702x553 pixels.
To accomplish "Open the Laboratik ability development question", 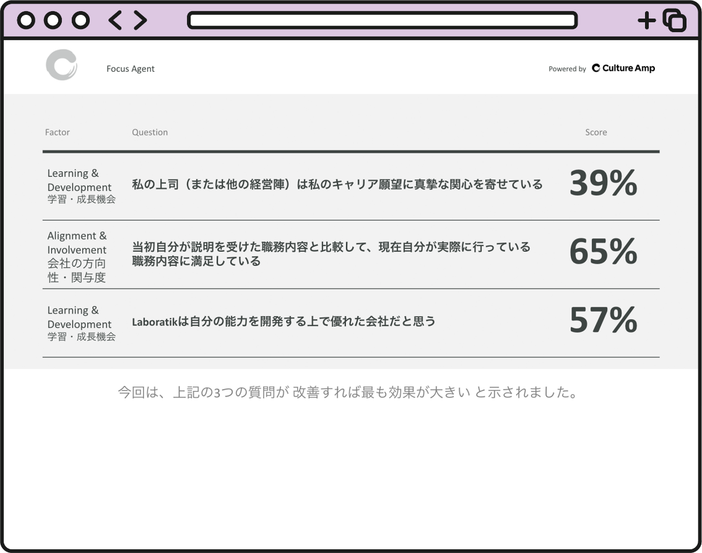I will (x=284, y=322).
